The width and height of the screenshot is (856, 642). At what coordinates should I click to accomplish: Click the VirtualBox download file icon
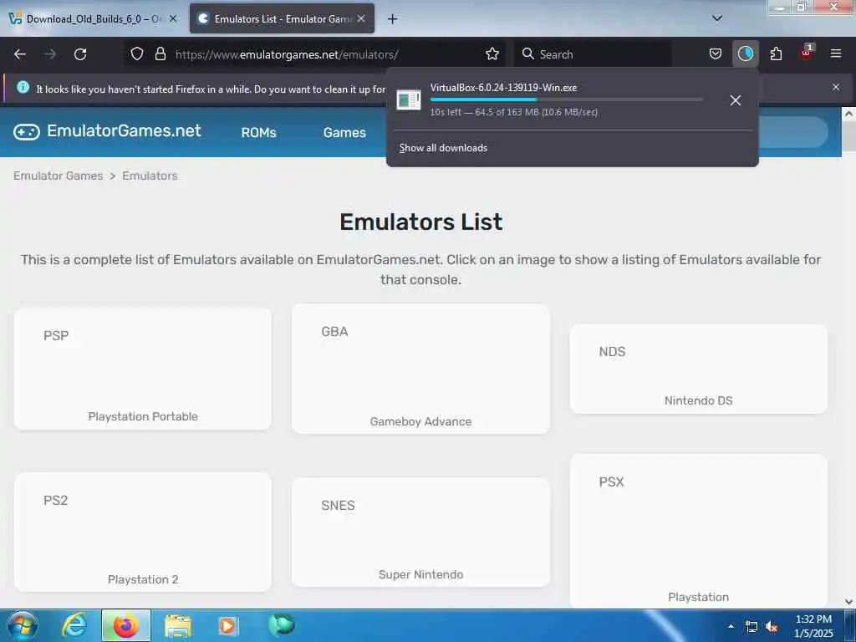[x=408, y=100]
